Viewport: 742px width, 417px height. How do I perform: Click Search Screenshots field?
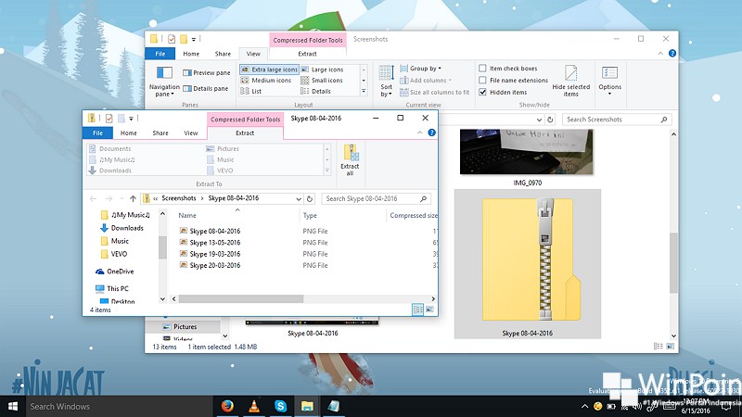click(x=617, y=120)
